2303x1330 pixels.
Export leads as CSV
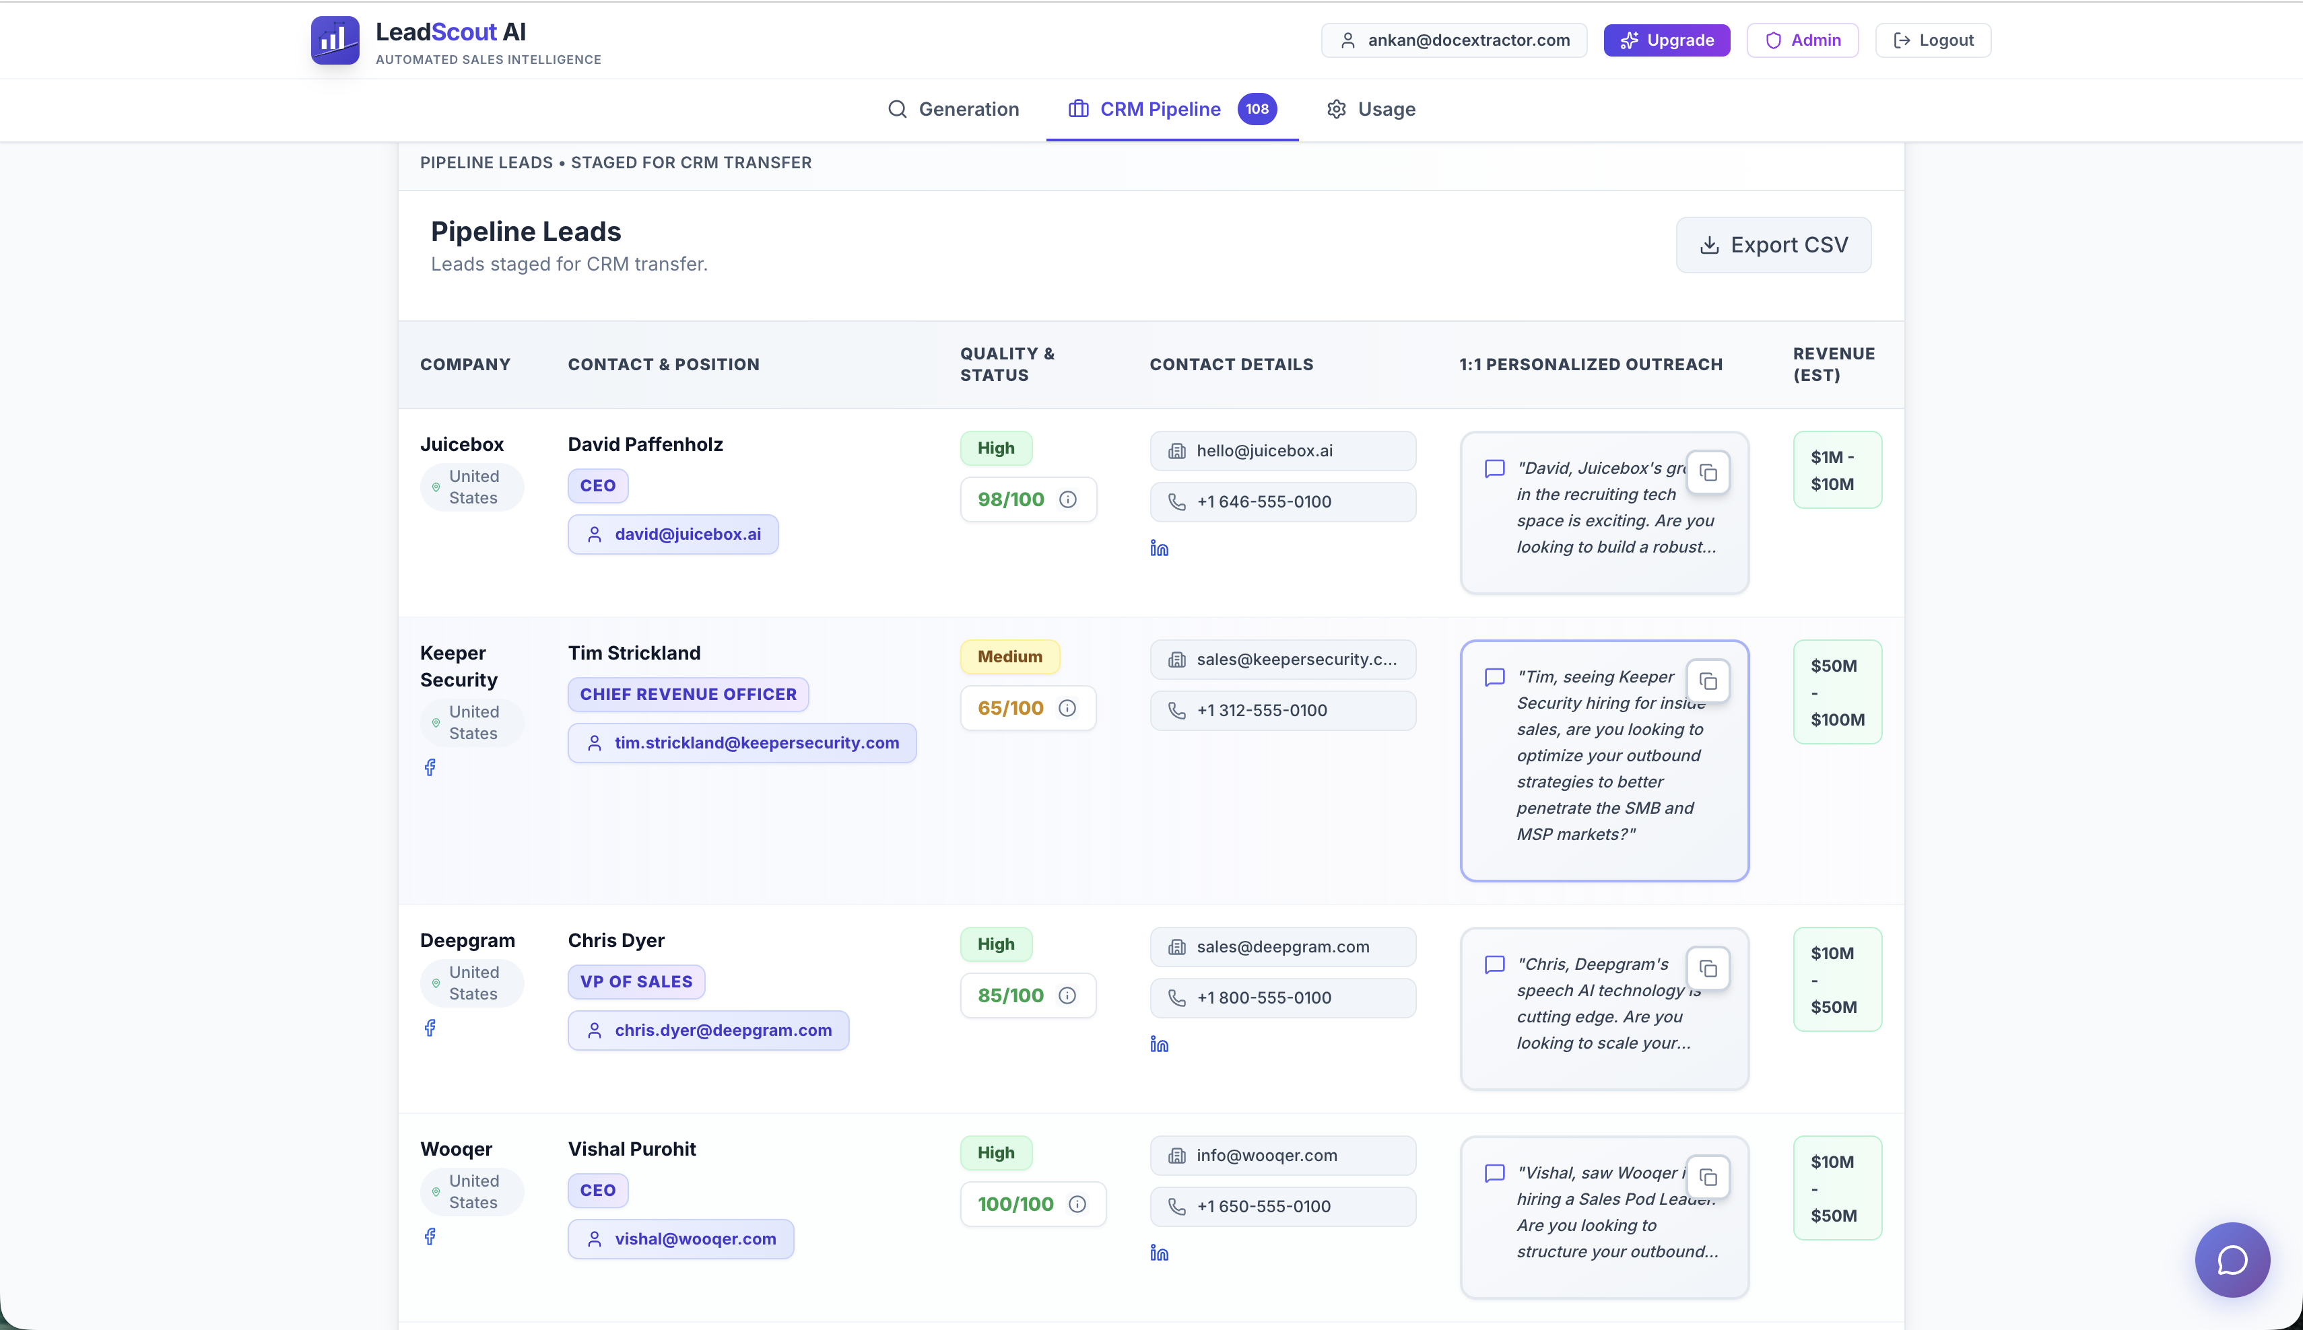click(x=1773, y=244)
